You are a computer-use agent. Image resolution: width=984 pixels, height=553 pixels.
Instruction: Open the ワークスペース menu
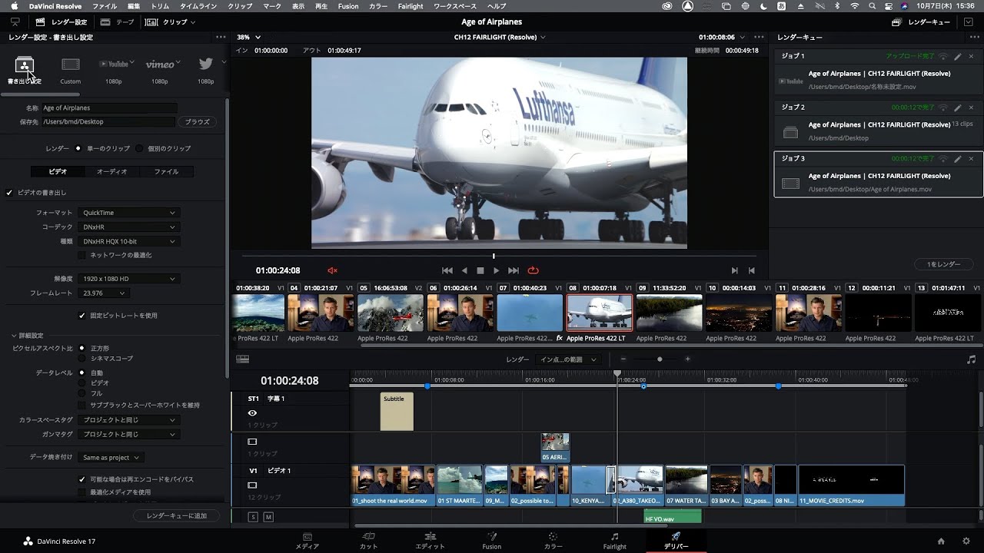pyautogui.click(x=457, y=6)
